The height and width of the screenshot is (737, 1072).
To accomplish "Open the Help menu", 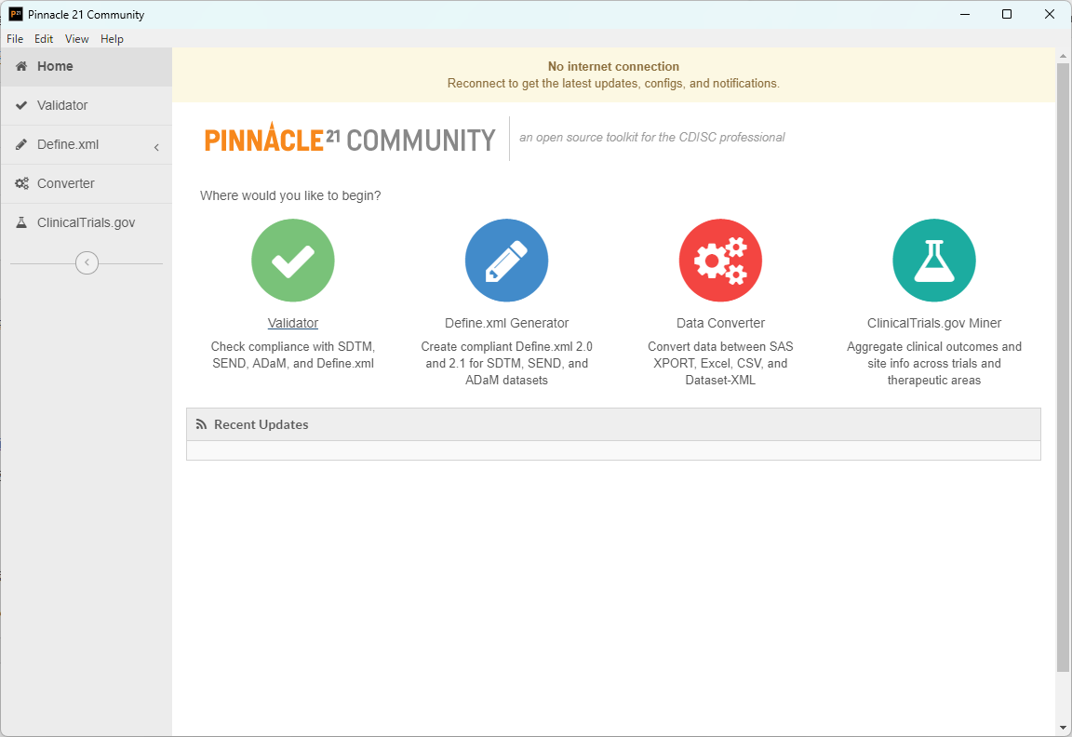I will point(112,39).
